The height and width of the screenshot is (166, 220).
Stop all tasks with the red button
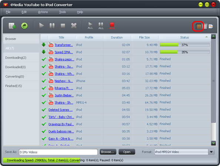pos(112,26)
